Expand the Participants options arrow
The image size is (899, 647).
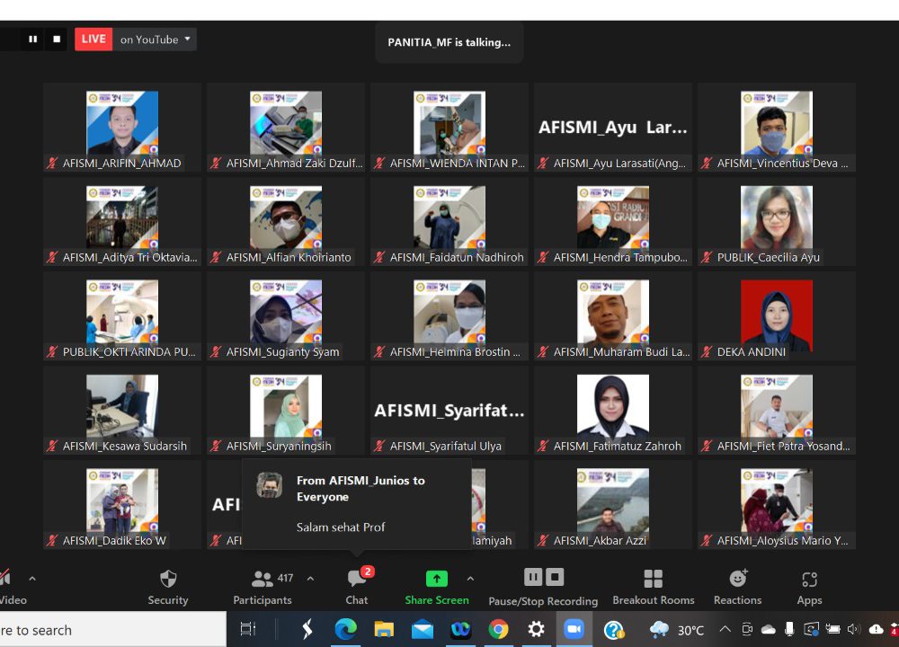click(x=311, y=579)
